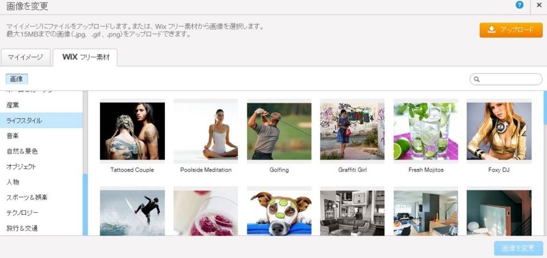This screenshot has width=547, height=258.
Task: Choose the テクノロジー category
Action: (x=41, y=213)
